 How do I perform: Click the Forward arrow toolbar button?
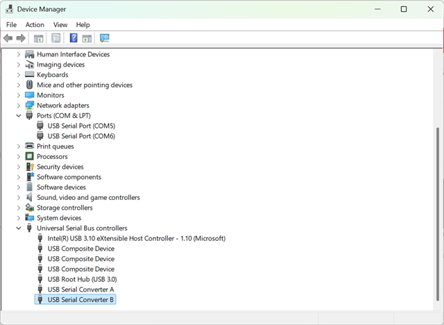pos(21,38)
